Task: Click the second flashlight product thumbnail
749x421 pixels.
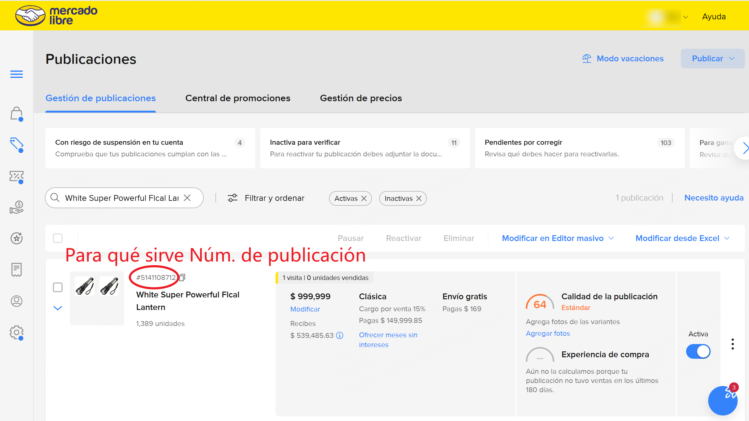Action: [109, 286]
